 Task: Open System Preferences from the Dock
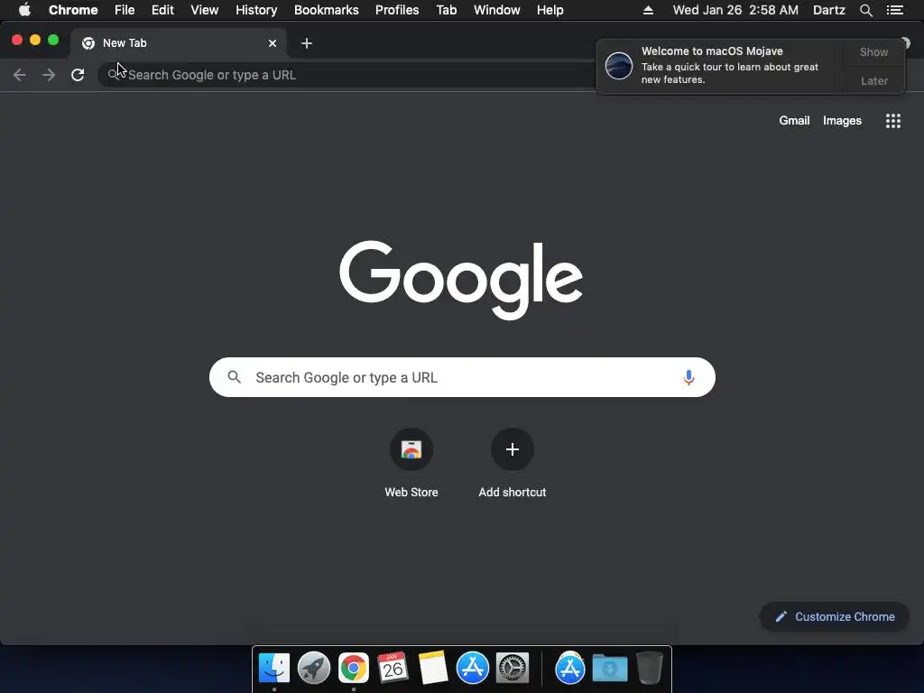click(513, 668)
